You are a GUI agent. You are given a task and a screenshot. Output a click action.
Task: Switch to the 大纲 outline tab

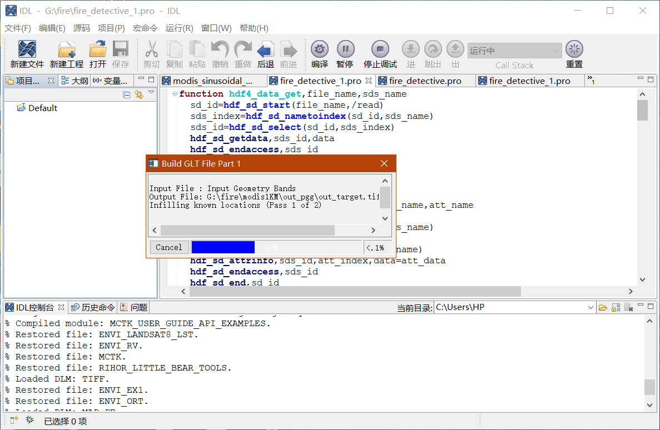point(75,81)
